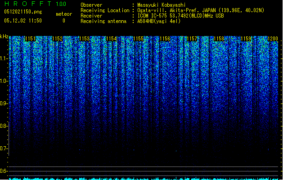Click the Receiver label
This screenshot has height=180, width=283.
(91, 16)
